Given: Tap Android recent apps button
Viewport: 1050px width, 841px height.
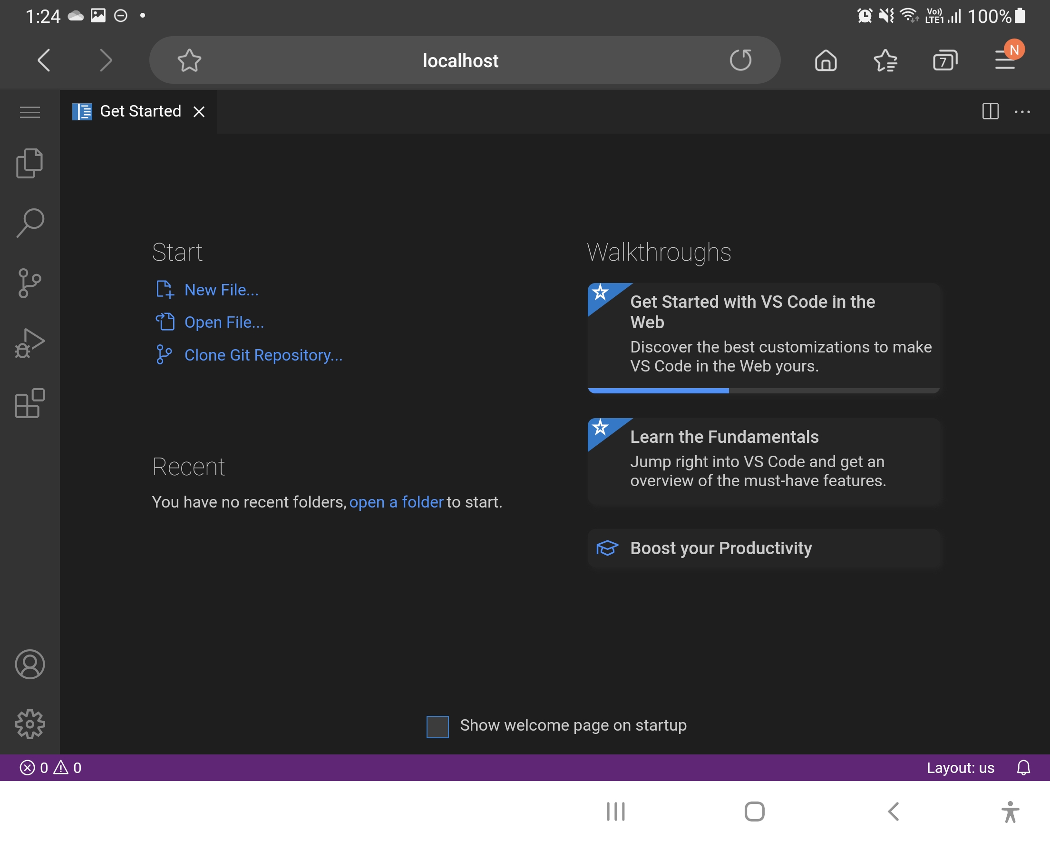Looking at the screenshot, I should (x=615, y=812).
